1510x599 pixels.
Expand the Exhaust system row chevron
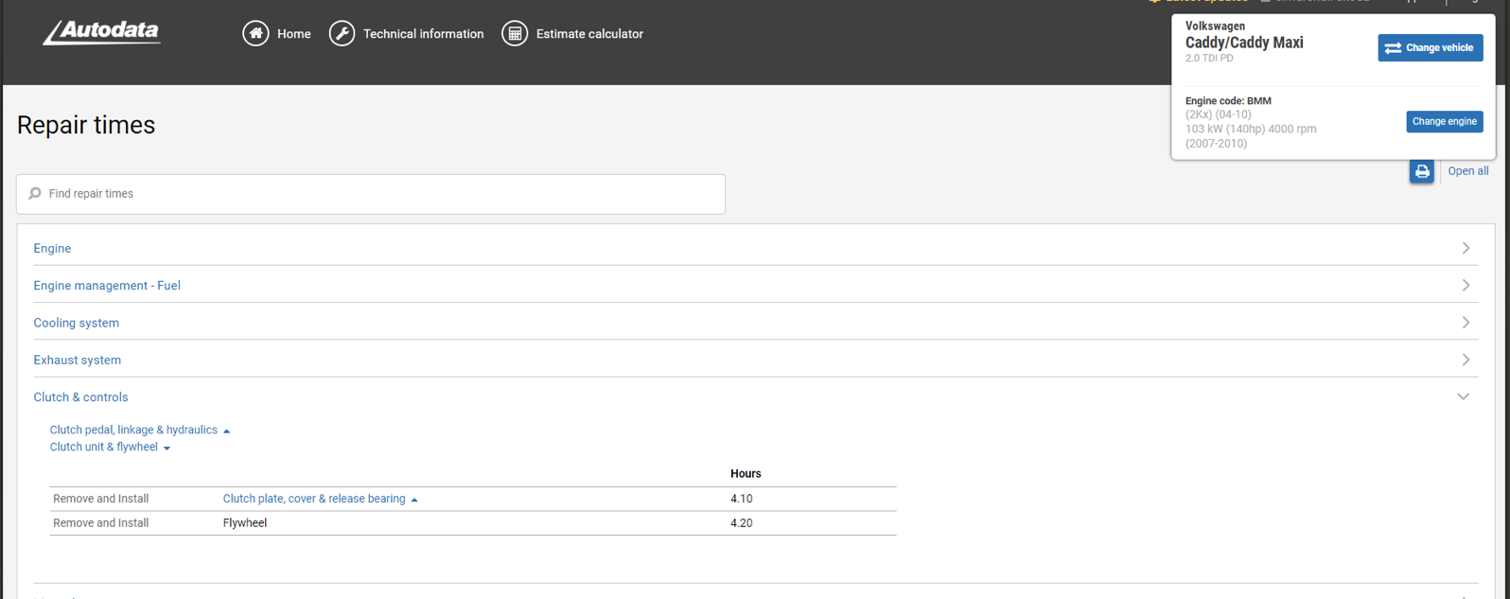pyautogui.click(x=1465, y=360)
